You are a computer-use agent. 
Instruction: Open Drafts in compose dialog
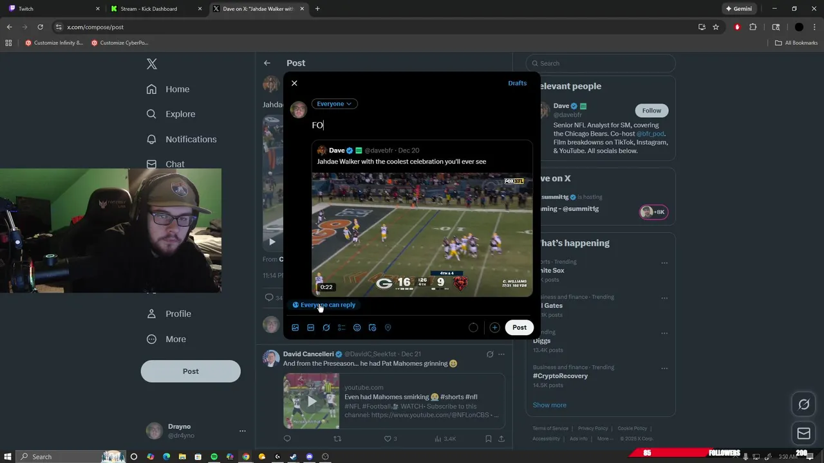click(517, 83)
